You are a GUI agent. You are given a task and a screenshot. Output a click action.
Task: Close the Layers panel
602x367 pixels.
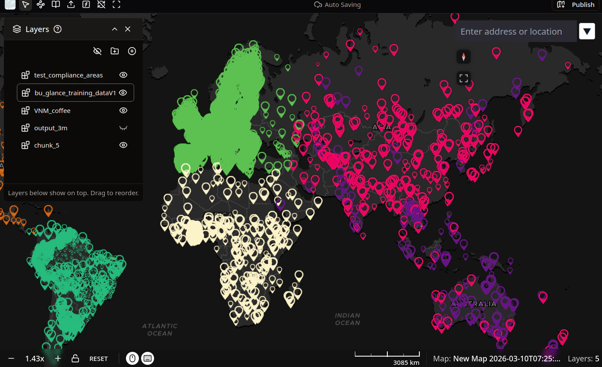128,29
